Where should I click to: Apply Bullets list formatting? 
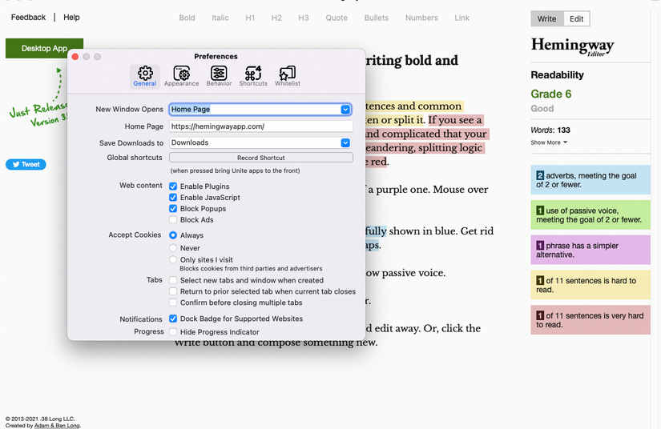[377, 18]
